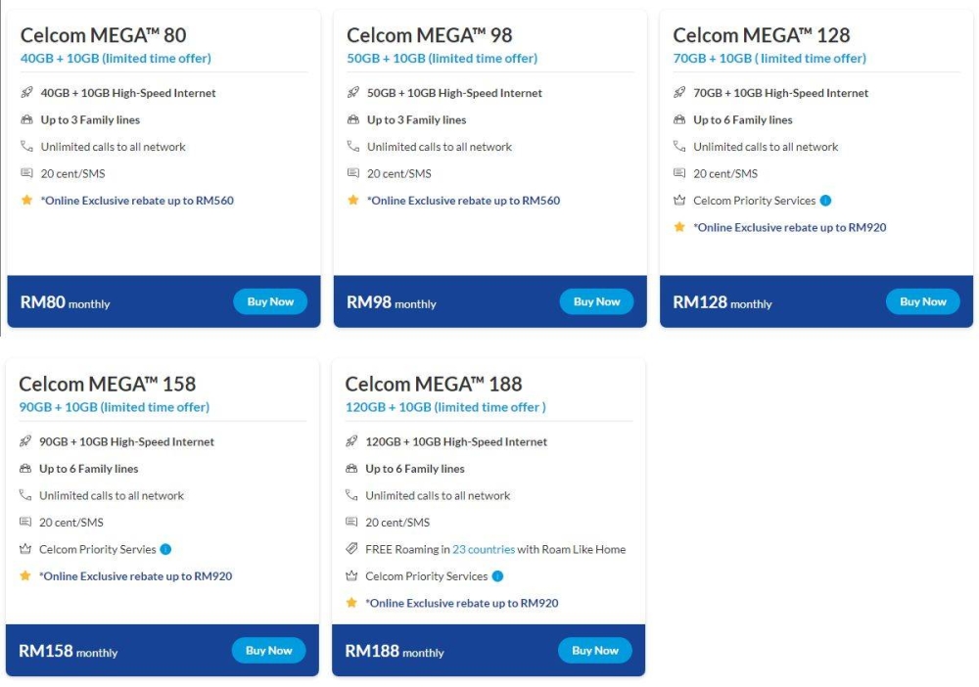Open rebate up to RM560 offer in MEGA 80
The height and width of the screenshot is (687, 979).
click(x=137, y=201)
